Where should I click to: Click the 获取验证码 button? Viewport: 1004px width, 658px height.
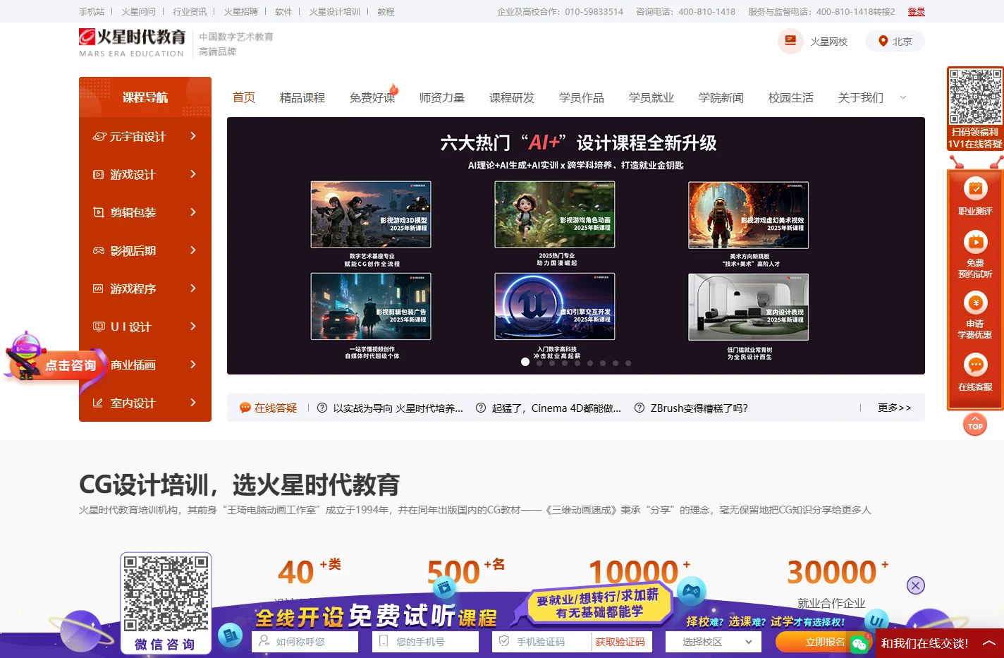[620, 642]
